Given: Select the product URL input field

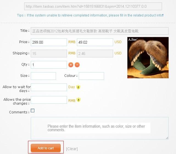Looking at the screenshot, I should [93, 6].
